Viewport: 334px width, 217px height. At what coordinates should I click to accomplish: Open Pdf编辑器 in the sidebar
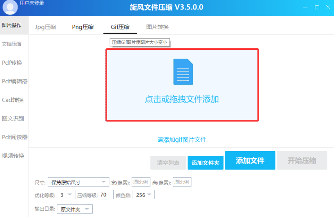click(x=14, y=81)
